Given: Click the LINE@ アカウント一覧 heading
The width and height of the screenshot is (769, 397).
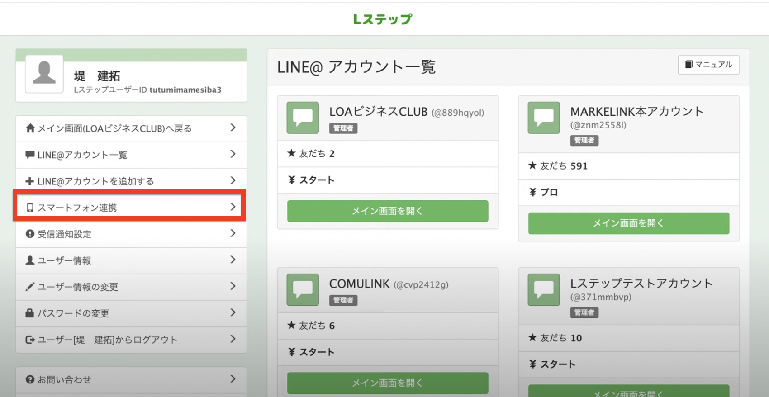Looking at the screenshot, I should [x=356, y=67].
